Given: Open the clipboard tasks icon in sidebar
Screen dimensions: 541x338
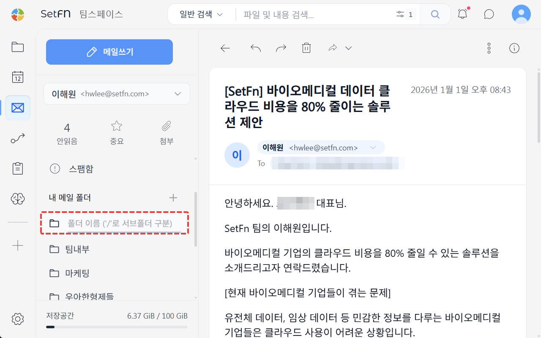Looking at the screenshot, I should pyautogui.click(x=18, y=168).
